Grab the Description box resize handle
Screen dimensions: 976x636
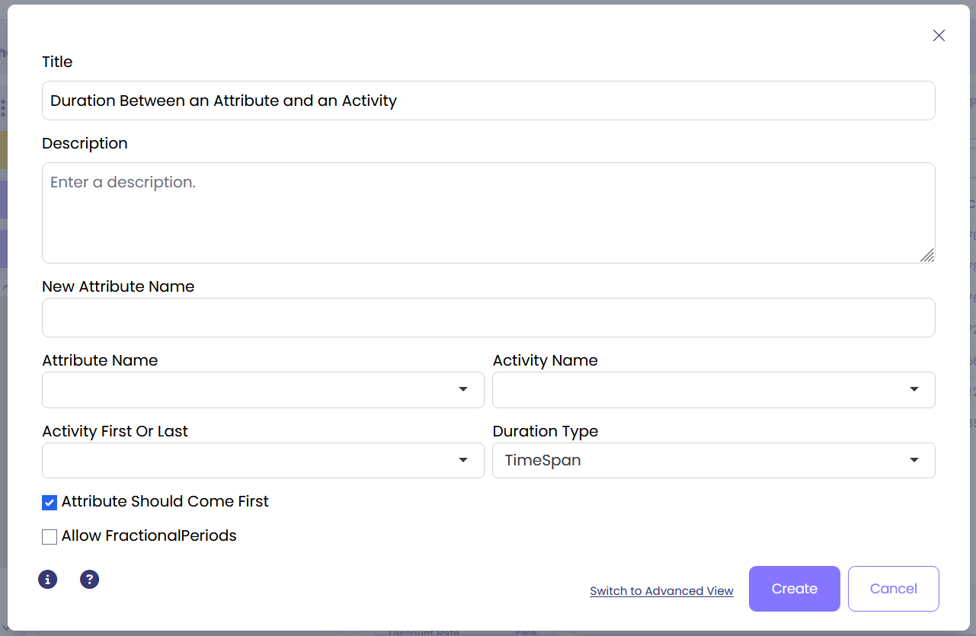coord(926,255)
